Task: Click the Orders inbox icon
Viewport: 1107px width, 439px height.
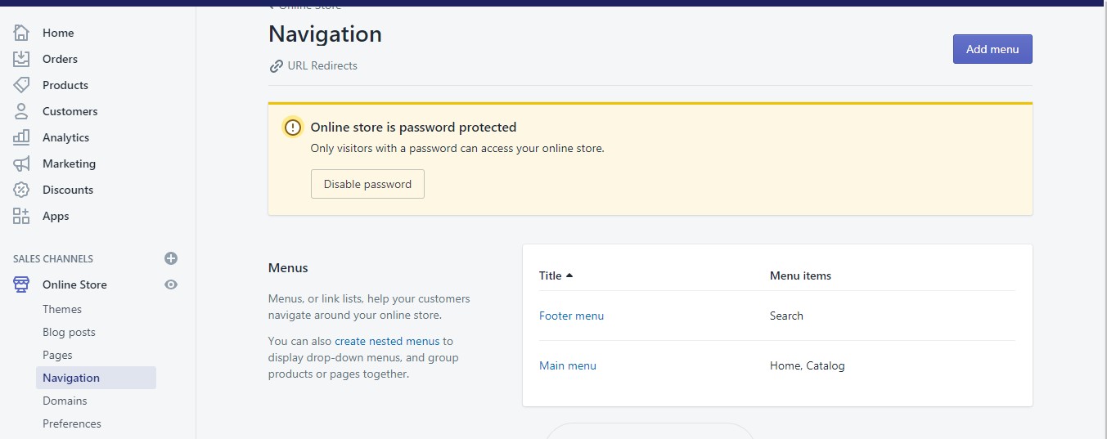Action: click(21, 59)
